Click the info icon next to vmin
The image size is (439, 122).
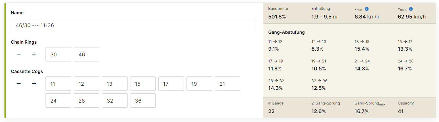(367, 9)
